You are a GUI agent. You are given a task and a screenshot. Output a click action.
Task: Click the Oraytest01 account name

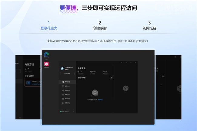[69, 67]
